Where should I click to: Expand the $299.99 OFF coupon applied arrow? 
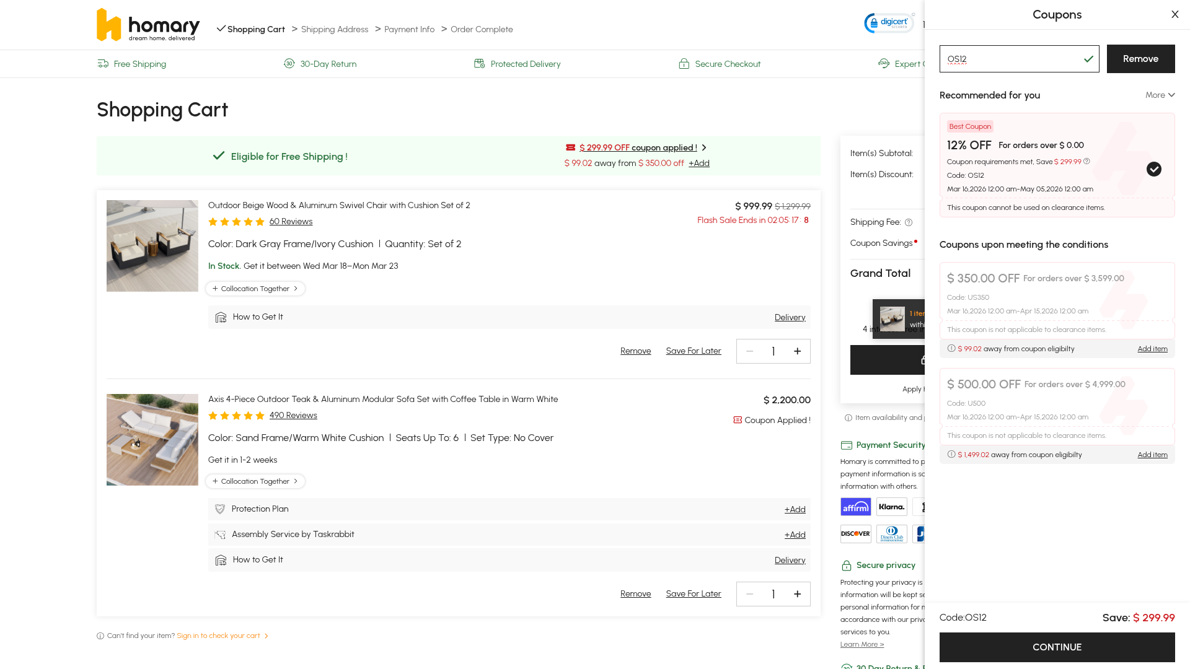pos(704,147)
